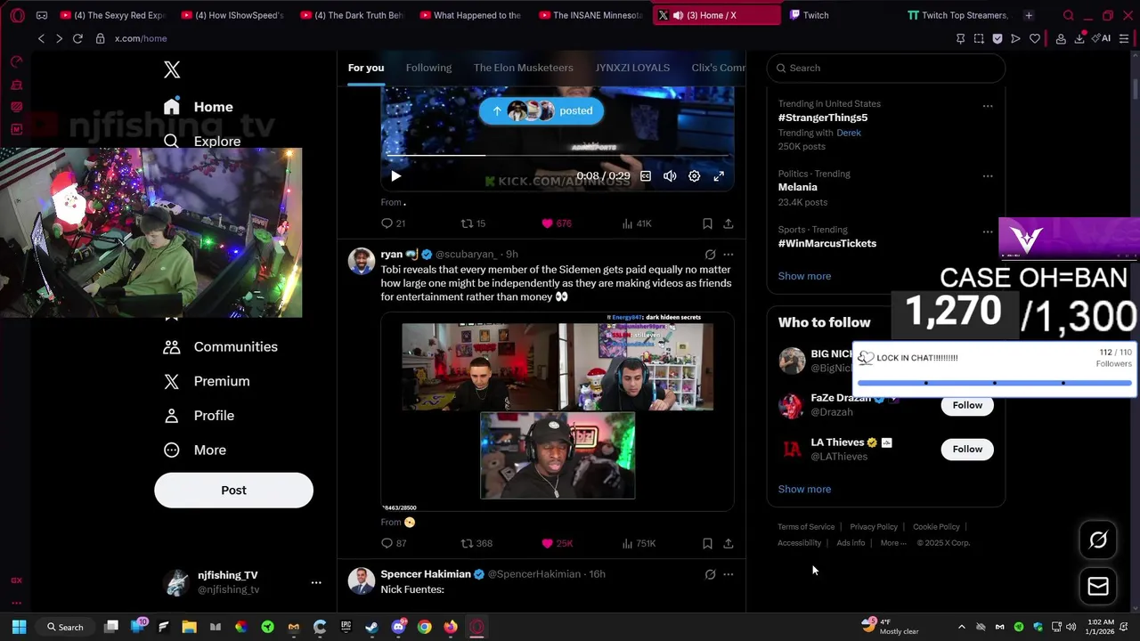Switch to the Following tab
This screenshot has height=641, width=1140.
click(428, 68)
